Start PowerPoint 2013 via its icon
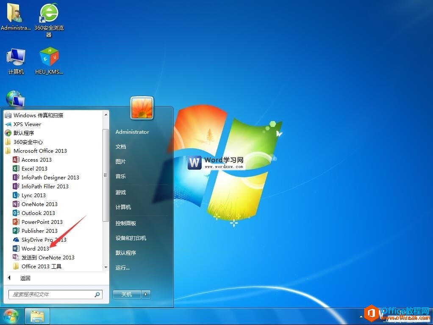Screen dimensions: 433x325 16,222
